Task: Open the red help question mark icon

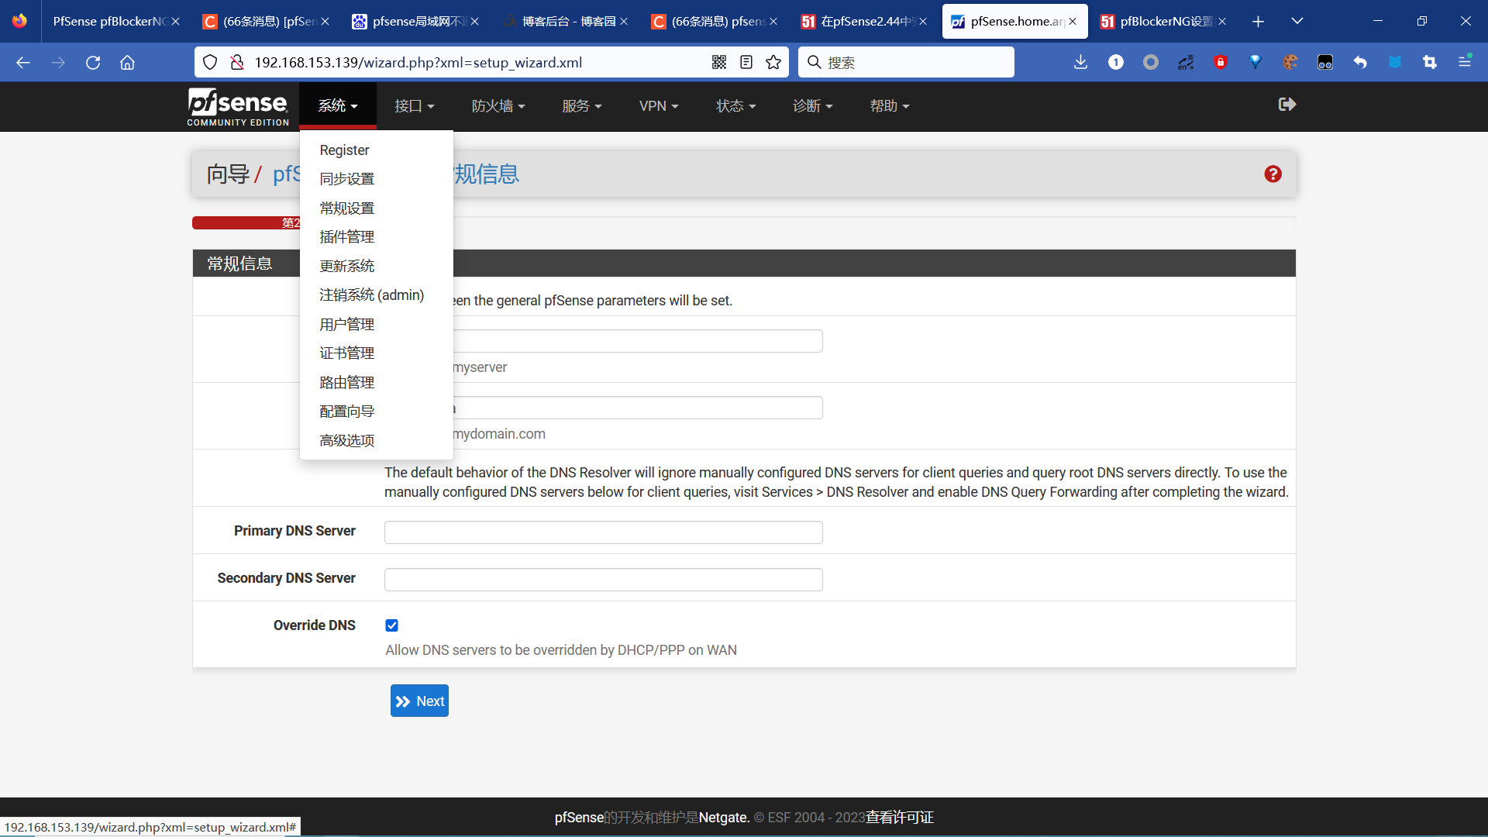Action: [1273, 174]
